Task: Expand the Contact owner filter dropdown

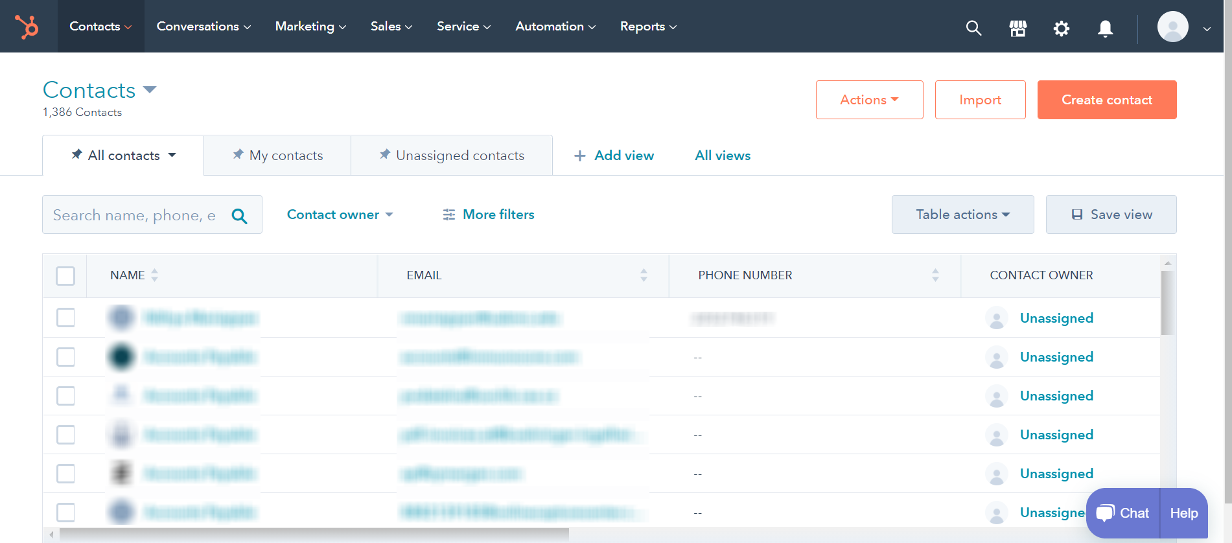Action: tap(340, 214)
